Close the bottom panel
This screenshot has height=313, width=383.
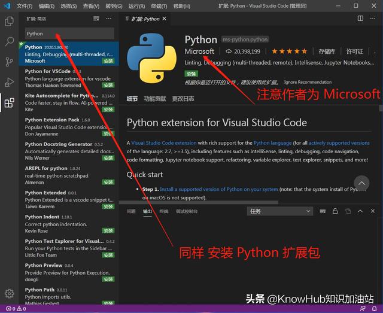(373, 211)
